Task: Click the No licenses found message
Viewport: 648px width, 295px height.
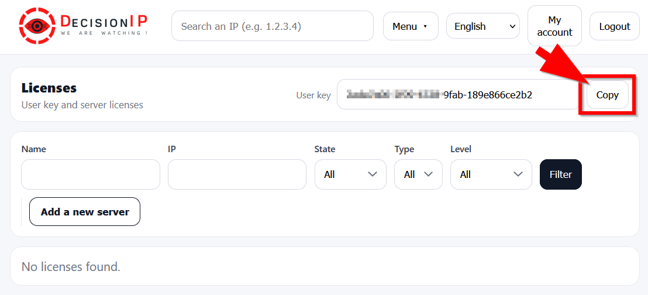Action: [x=71, y=267]
